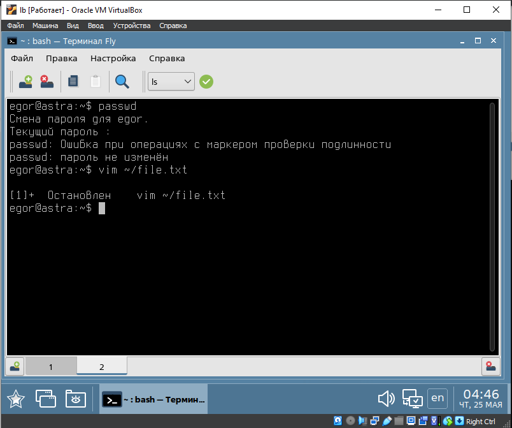Screen dimensions: 512x428
Task: Open the terminal Файл menu
Action: [22, 58]
